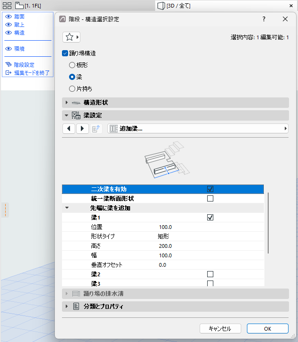Click 編集モードを終了 to exit edit mode
Screen dimensions: 298x342
(x=32, y=73)
